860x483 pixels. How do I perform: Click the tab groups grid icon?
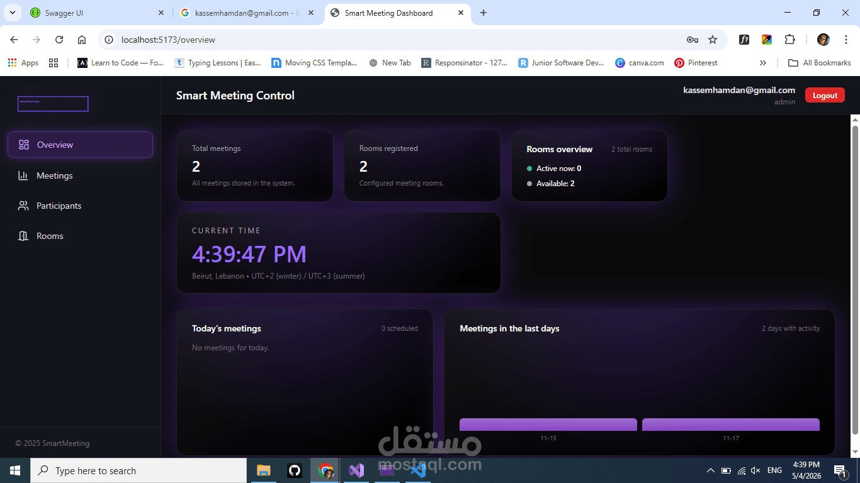tap(54, 63)
